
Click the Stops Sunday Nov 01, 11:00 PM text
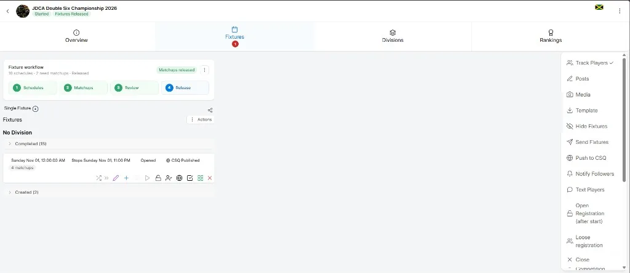click(x=101, y=160)
